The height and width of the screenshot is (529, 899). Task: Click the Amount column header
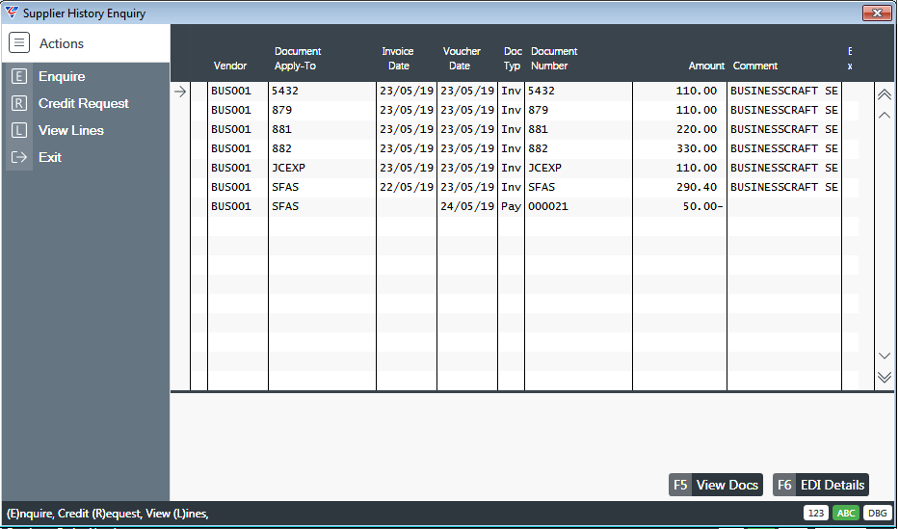point(706,66)
